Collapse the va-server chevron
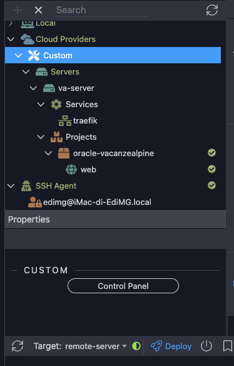 [x=33, y=88]
